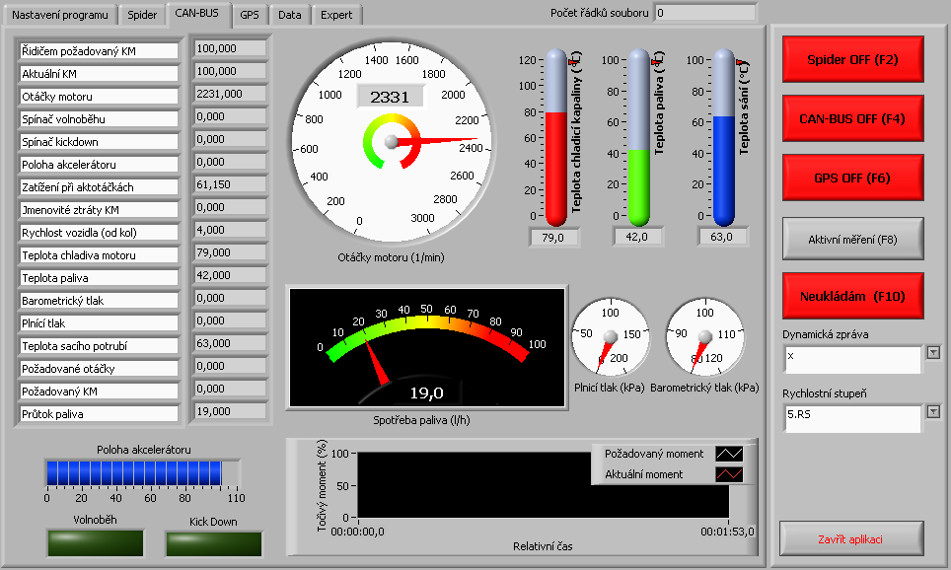Expand the Rychlostní stupeň dropdown arrow
Screen dimensions: 951x570
click(933, 412)
